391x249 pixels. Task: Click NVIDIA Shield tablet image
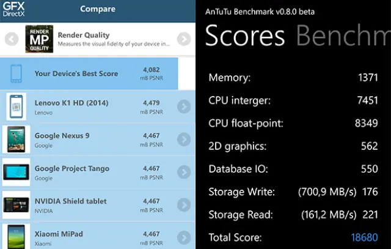tap(16, 206)
